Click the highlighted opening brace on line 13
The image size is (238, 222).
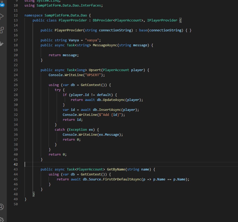[180, 20]
